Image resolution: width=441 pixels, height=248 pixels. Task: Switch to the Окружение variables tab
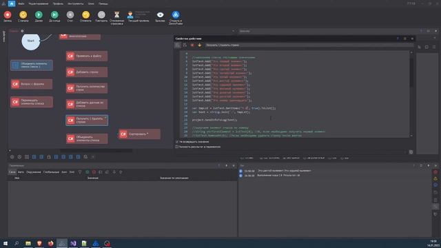[34, 172]
